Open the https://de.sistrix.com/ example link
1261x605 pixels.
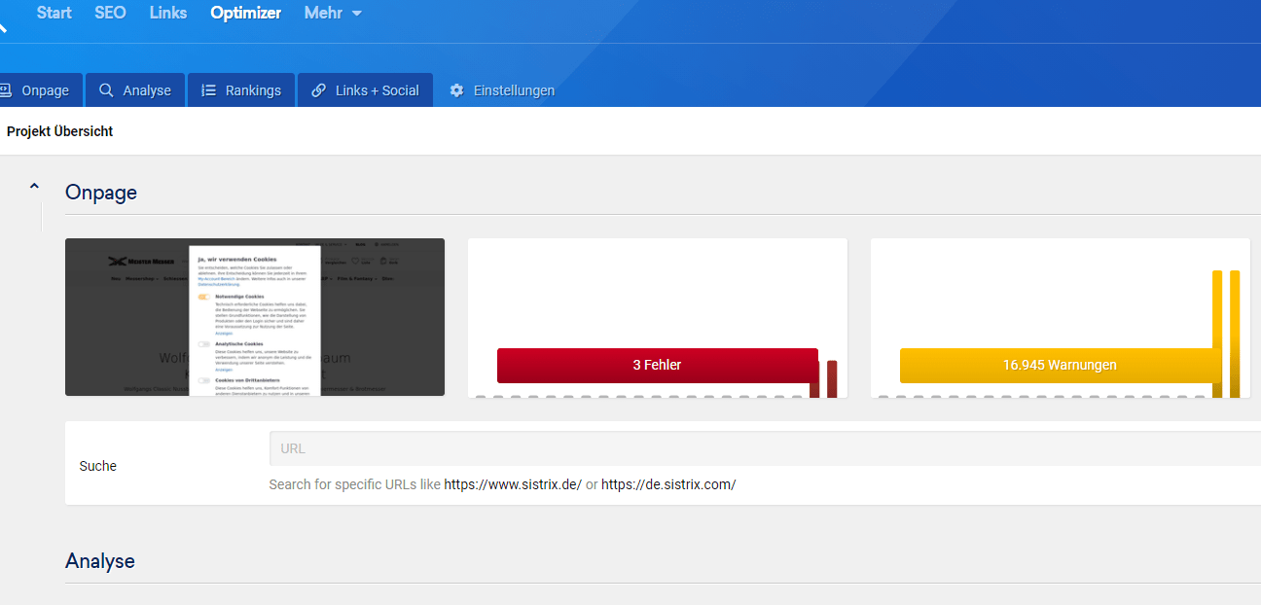coord(668,484)
